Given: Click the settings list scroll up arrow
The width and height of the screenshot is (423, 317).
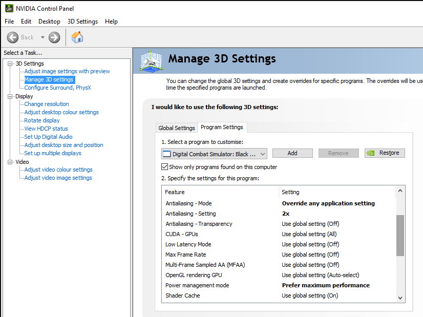Looking at the screenshot, I should point(400,191).
